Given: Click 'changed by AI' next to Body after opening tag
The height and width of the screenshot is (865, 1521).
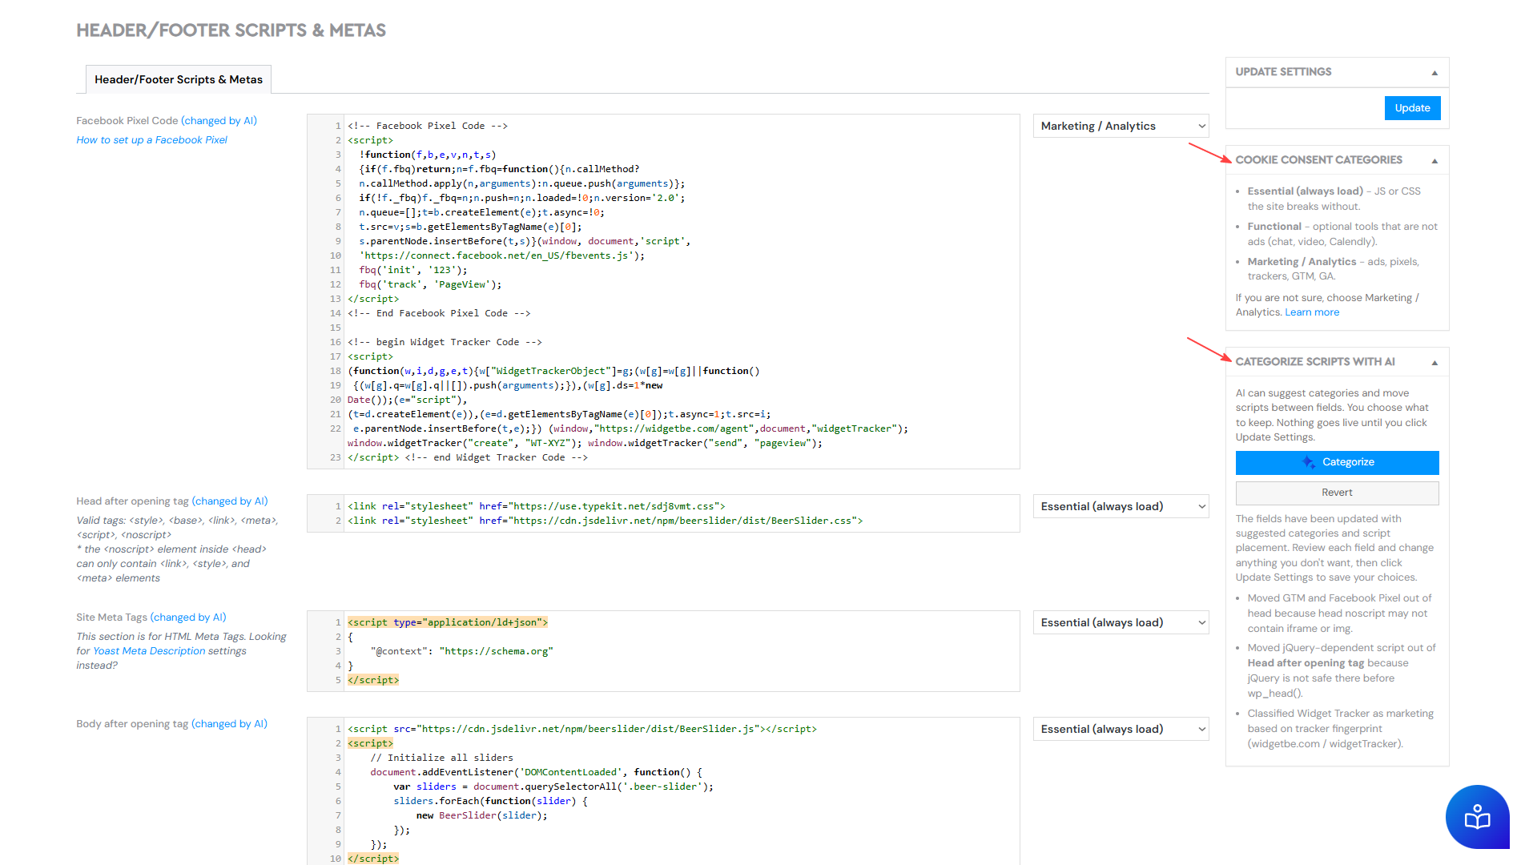Looking at the screenshot, I should click(x=230, y=724).
